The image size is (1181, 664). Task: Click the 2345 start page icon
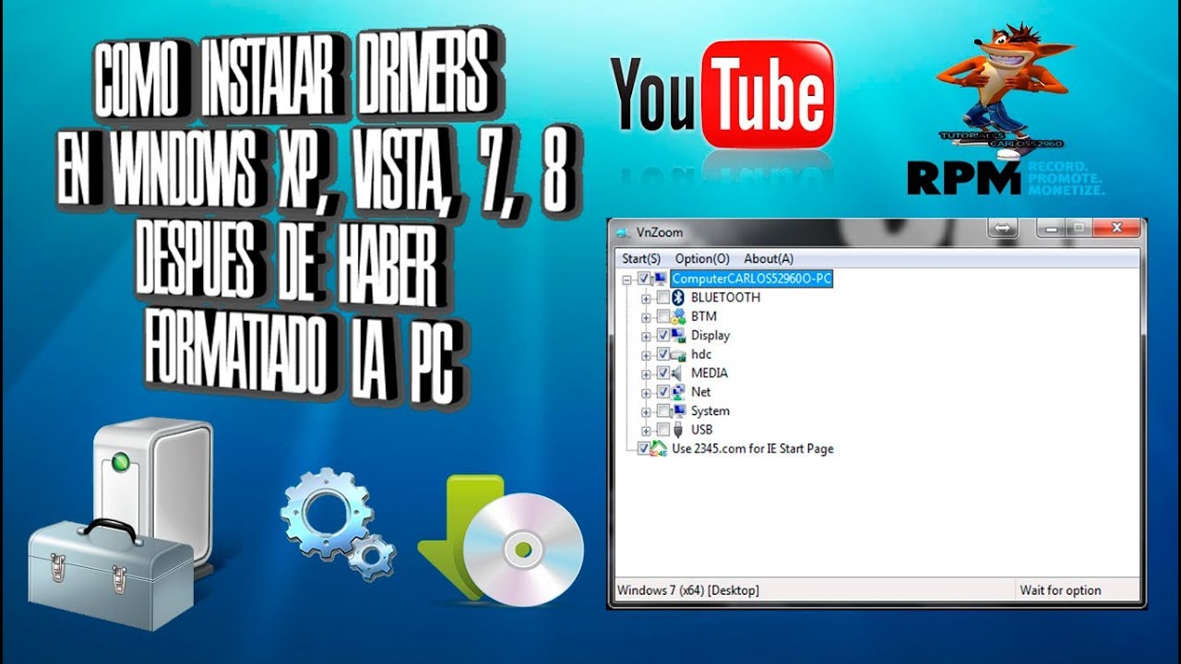(659, 448)
